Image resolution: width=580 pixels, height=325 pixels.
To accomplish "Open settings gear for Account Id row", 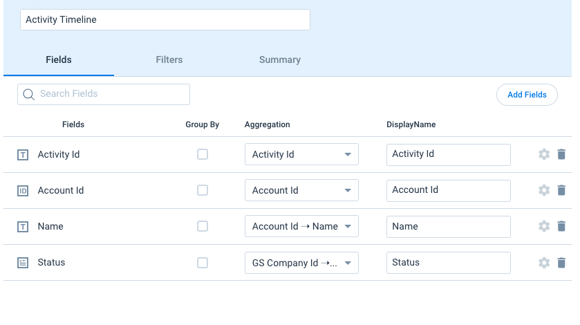I will tap(544, 190).
